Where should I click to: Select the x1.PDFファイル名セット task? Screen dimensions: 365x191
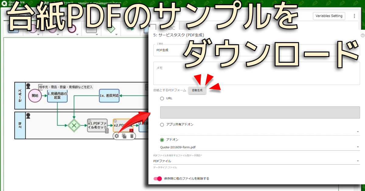coord(97,125)
